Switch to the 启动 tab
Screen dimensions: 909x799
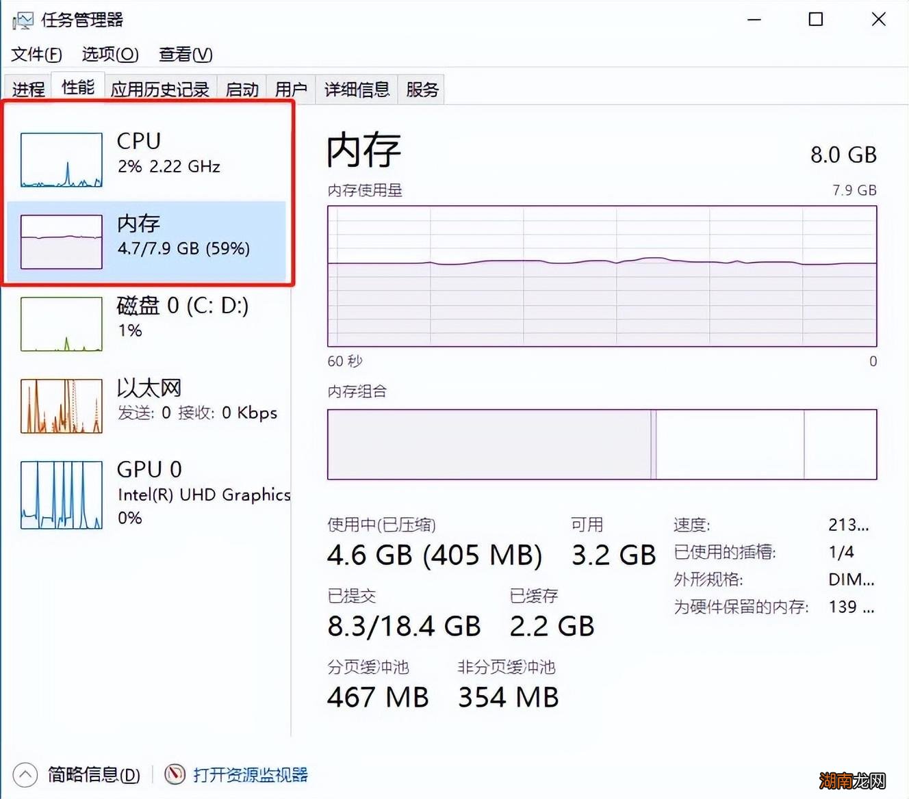coord(242,90)
